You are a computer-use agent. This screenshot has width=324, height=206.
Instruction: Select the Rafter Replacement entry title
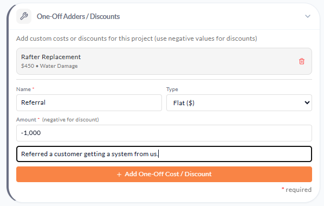tap(51, 57)
